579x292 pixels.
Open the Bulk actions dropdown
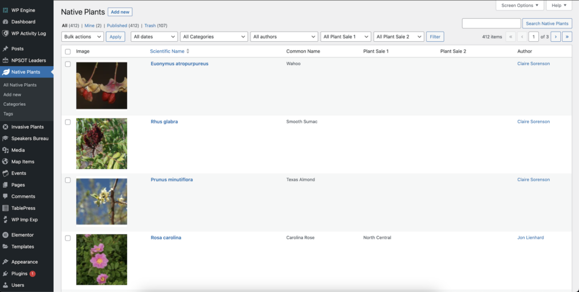[83, 37]
